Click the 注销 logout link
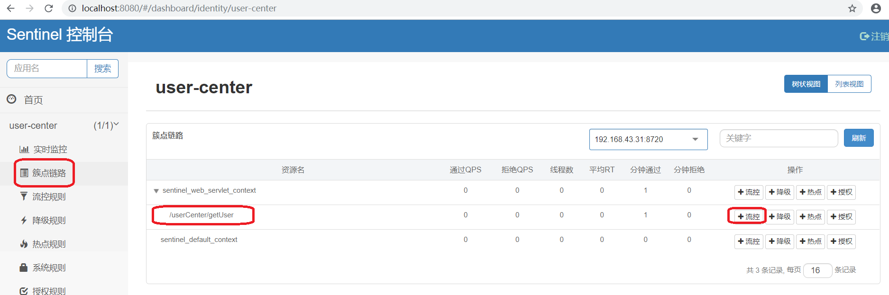This screenshot has height=295, width=889. 874,36
